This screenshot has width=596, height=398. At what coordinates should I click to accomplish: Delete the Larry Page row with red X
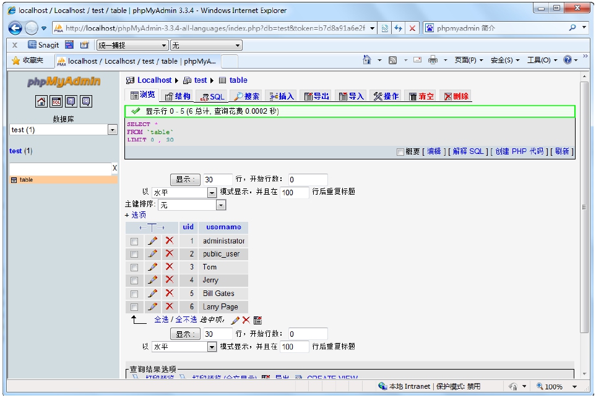click(170, 307)
